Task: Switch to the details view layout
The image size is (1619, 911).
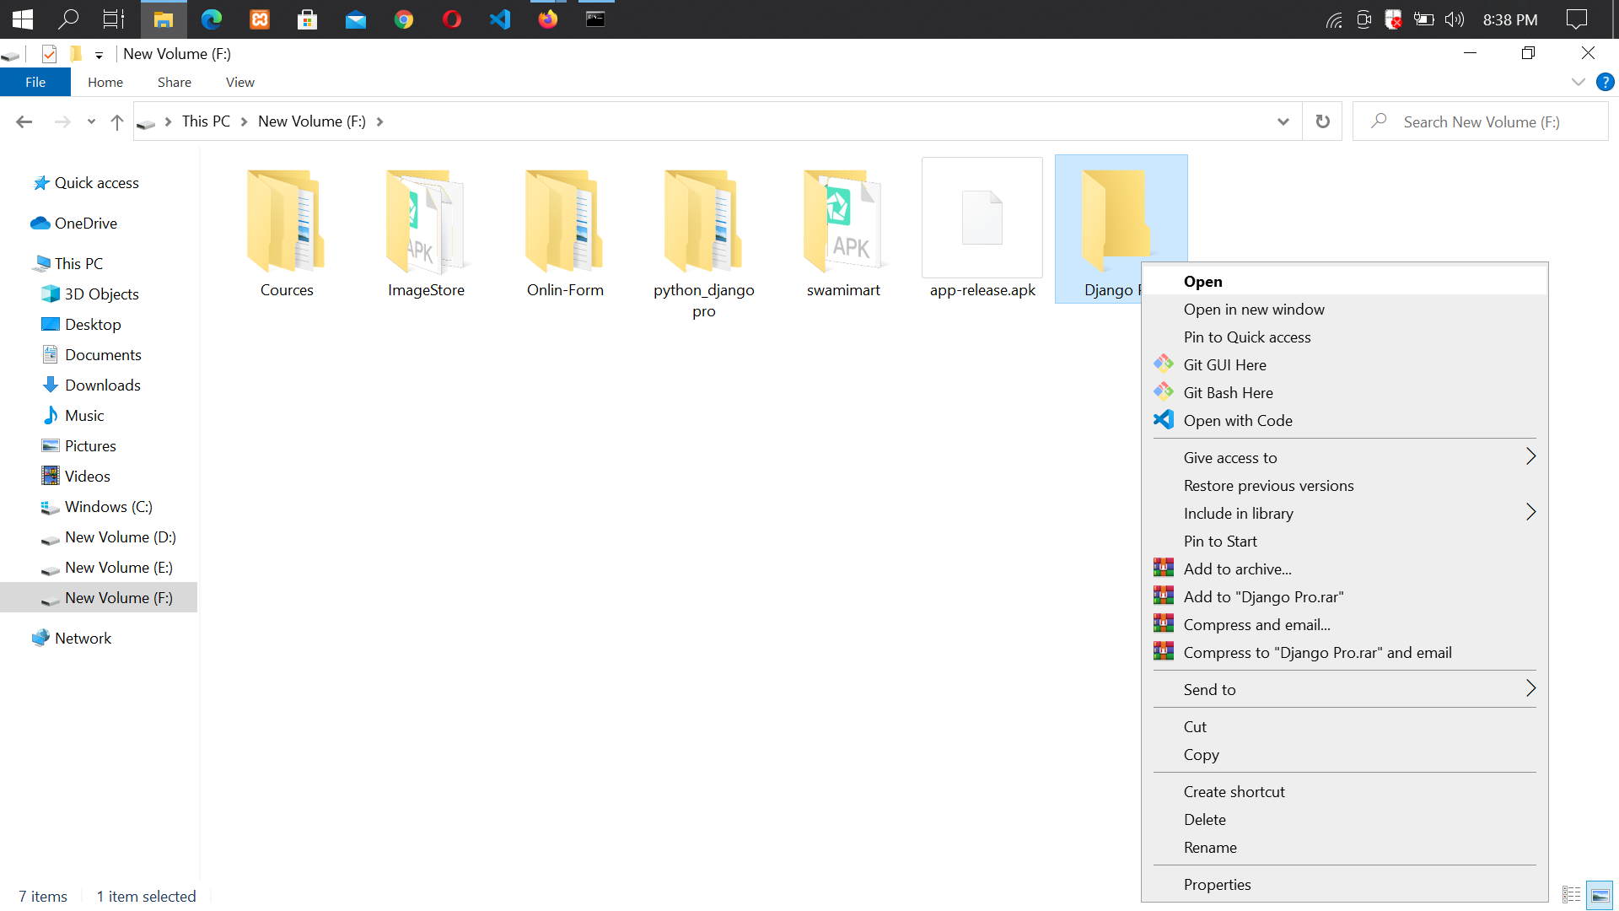Action: click(x=1572, y=896)
